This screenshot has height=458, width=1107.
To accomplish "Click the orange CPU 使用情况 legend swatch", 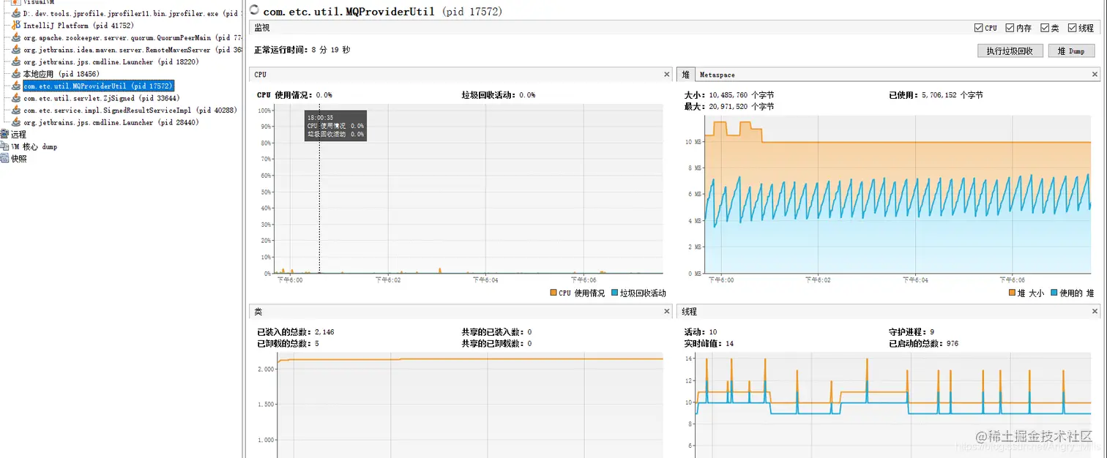I will pos(553,293).
